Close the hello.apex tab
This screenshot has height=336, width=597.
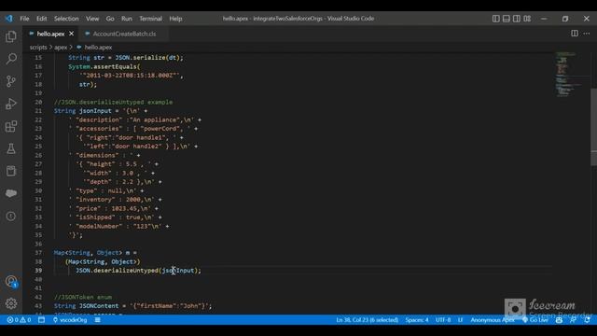click(71, 34)
